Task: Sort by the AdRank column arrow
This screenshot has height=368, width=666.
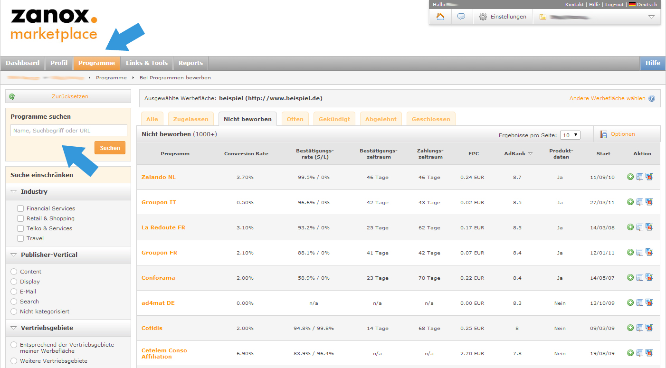Action: tap(530, 153)
